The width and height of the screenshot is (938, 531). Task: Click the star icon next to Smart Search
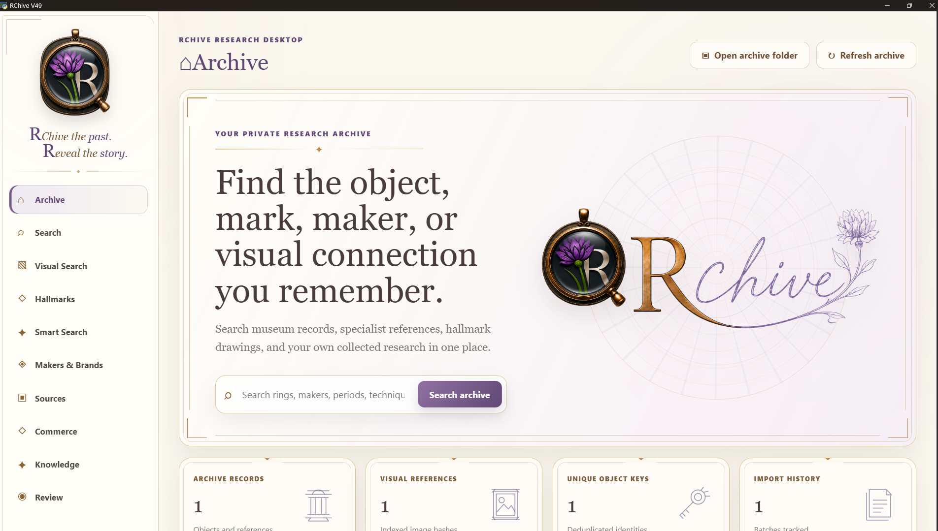coord(22,332)
